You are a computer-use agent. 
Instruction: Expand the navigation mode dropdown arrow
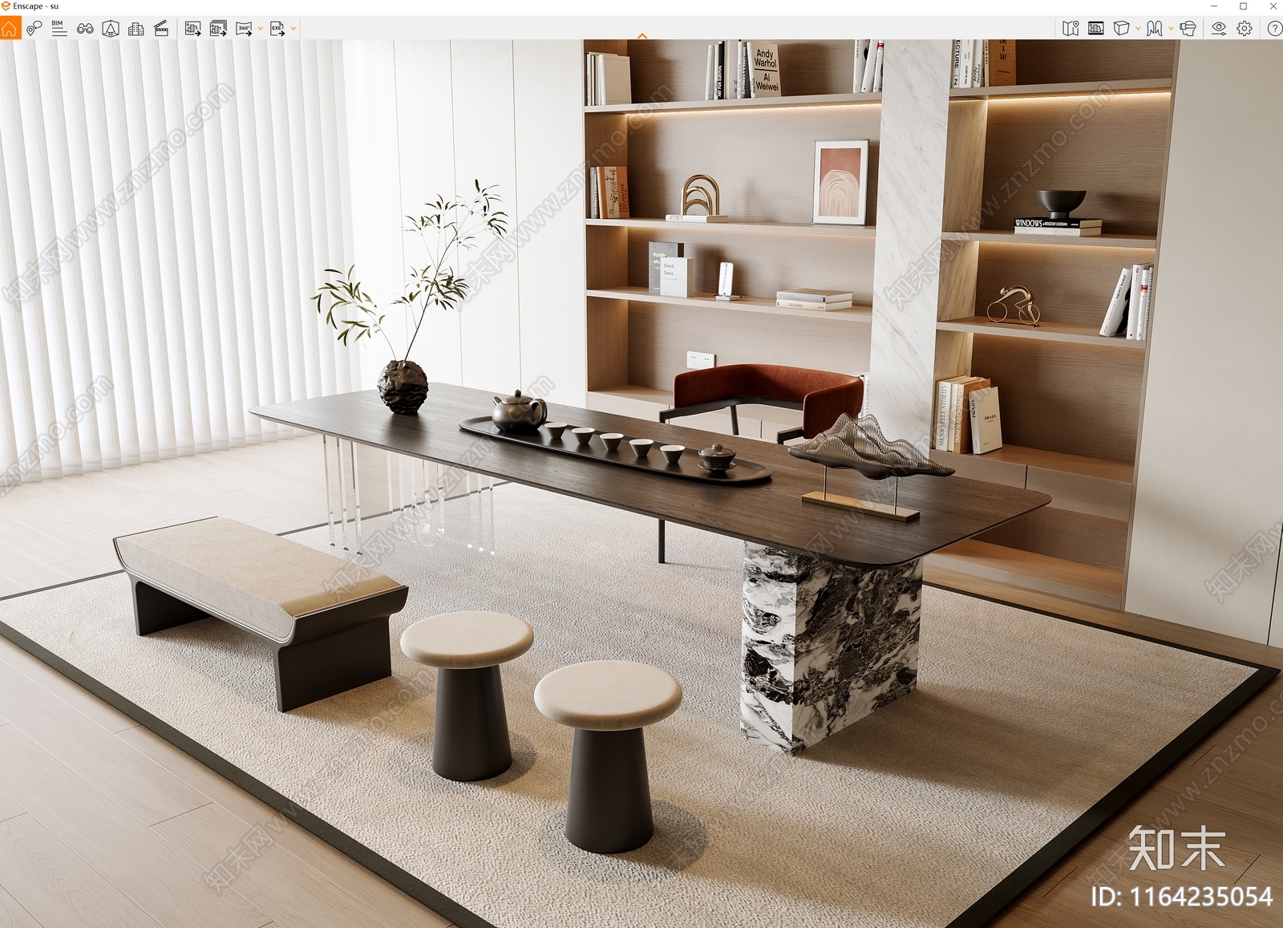pos(1171,29)
